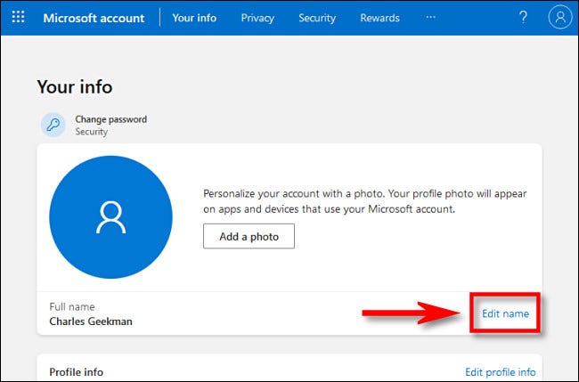Click the Your info page heading

(x=75, y=86)
